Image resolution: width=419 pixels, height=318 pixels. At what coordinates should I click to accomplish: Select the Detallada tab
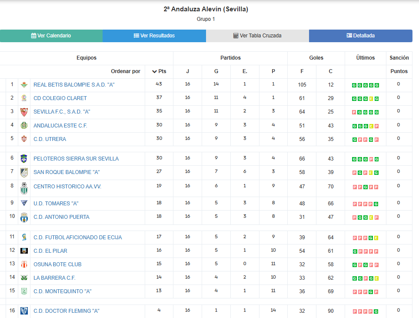(x=360, y=36)
